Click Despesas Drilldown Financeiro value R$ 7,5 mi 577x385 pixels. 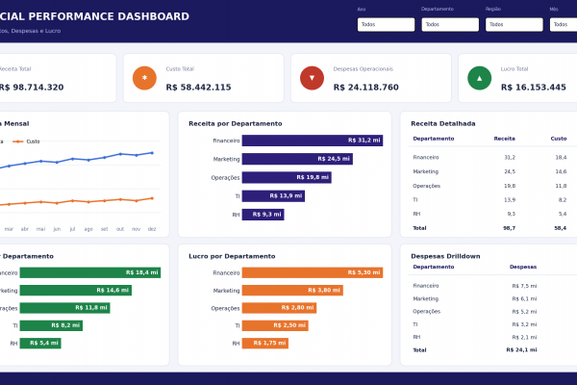click(x=524, y=286)
